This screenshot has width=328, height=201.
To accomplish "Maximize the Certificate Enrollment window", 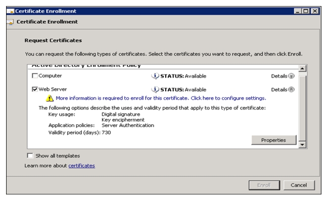I will 306,11.
